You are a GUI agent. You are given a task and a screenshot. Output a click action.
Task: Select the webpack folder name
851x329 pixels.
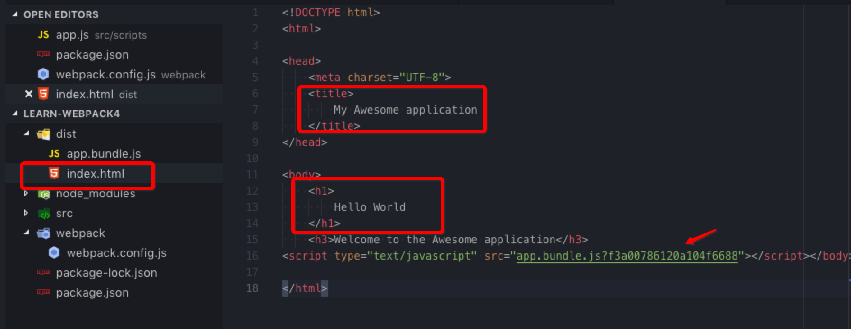pos(80,233)
